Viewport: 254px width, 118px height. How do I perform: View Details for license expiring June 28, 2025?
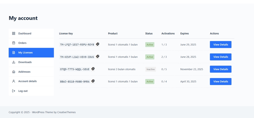pyautogui.click(x=221, y=57)
